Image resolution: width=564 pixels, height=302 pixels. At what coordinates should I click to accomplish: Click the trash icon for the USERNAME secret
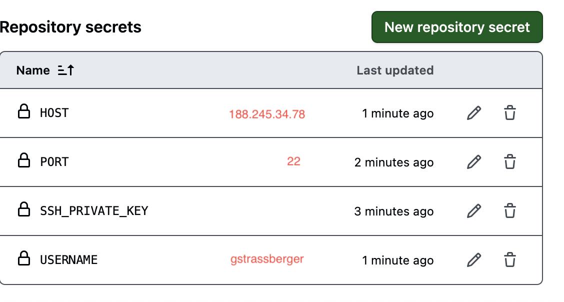[x=510, y=260]
